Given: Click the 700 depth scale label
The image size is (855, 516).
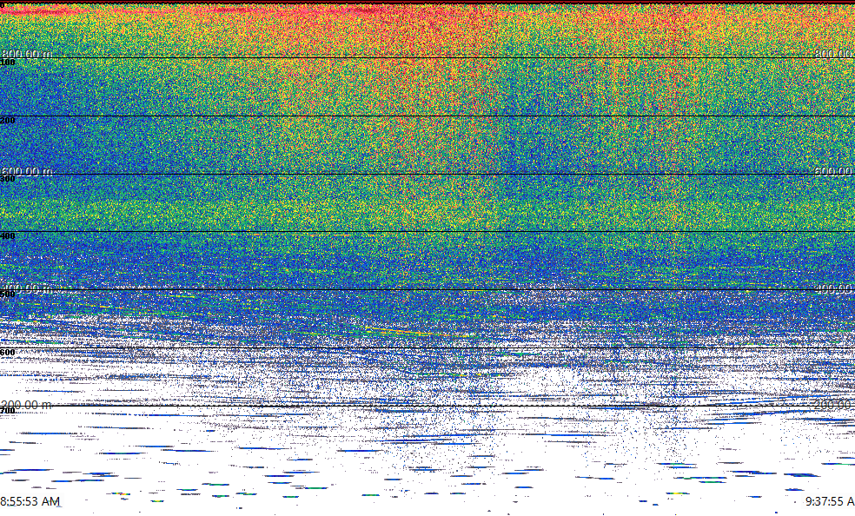Looking at the screenshot, I should coord(8,410).
